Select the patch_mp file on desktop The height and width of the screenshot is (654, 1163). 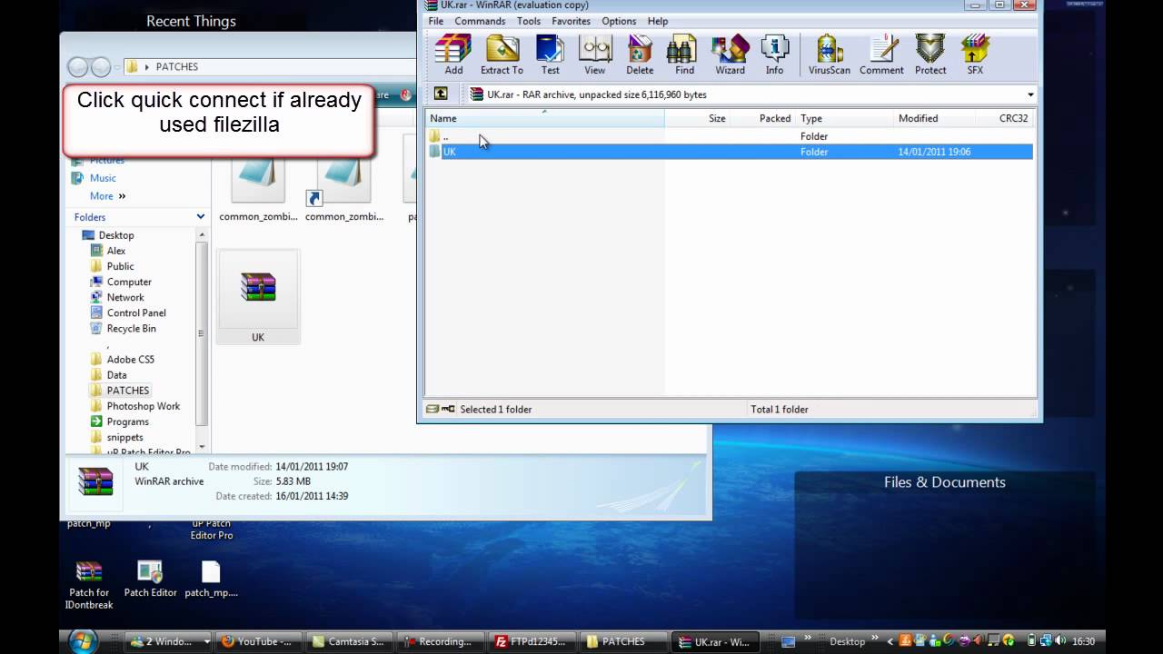click(211, 579)
